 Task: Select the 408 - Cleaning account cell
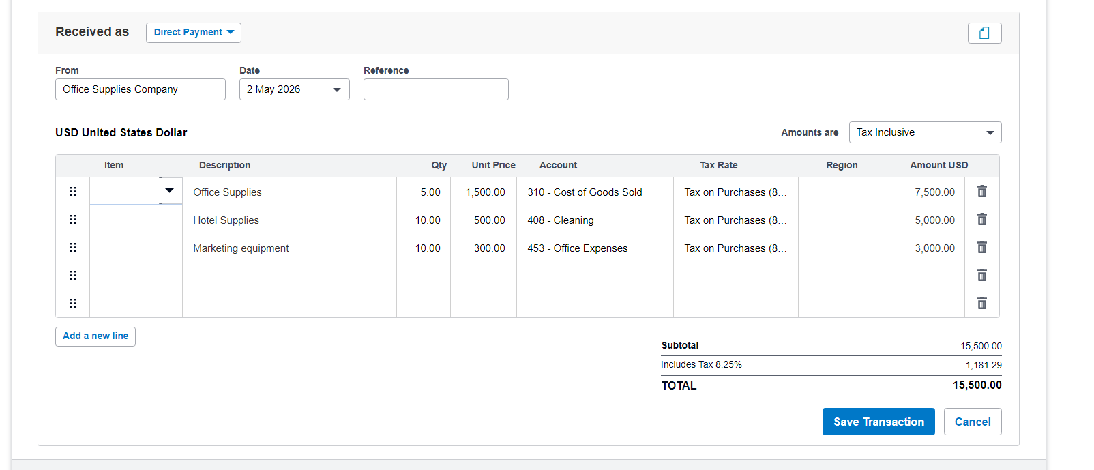tap(595, 220)
